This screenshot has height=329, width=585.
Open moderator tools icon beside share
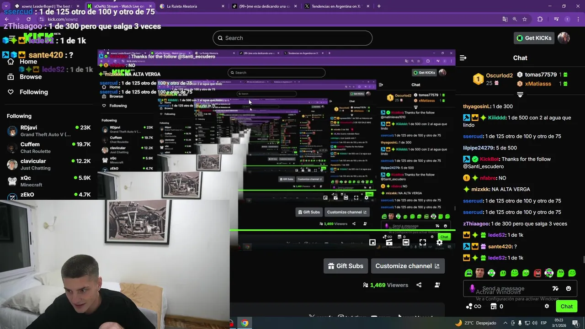[x=437, y=285]
